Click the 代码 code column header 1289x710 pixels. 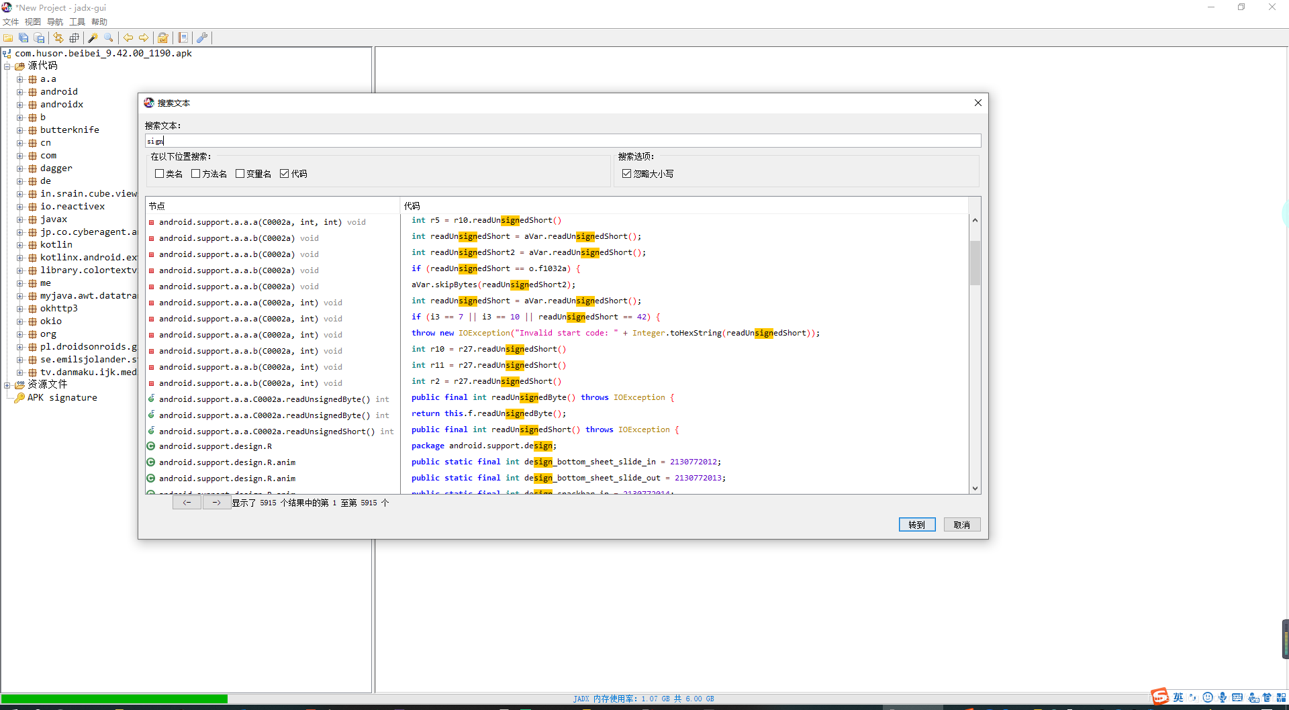[x=684, y=206]
